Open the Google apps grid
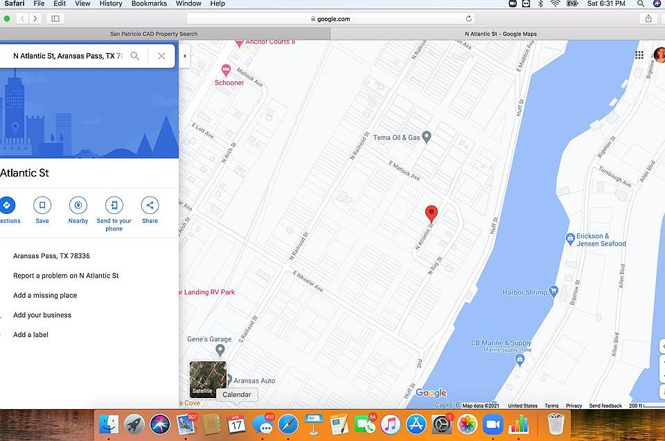Image resolution: width=665 pixels, height=441 pixels. point(639,55)
